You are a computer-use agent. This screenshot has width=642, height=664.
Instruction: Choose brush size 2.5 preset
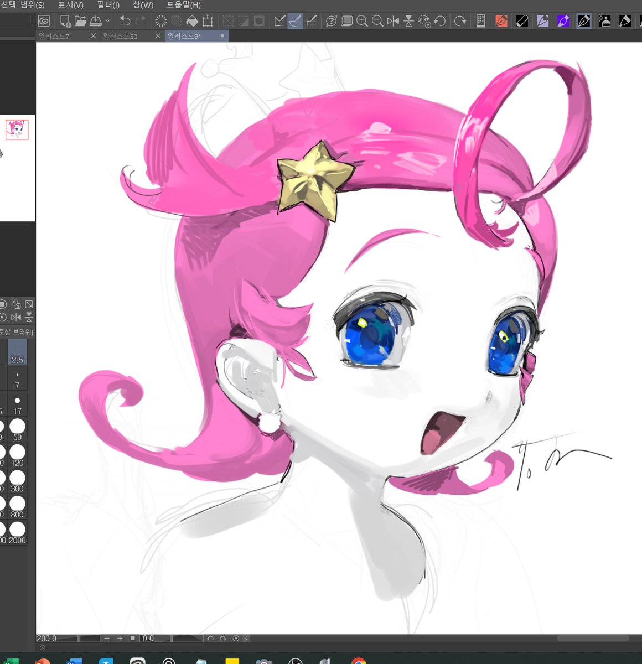coord(17,353)
